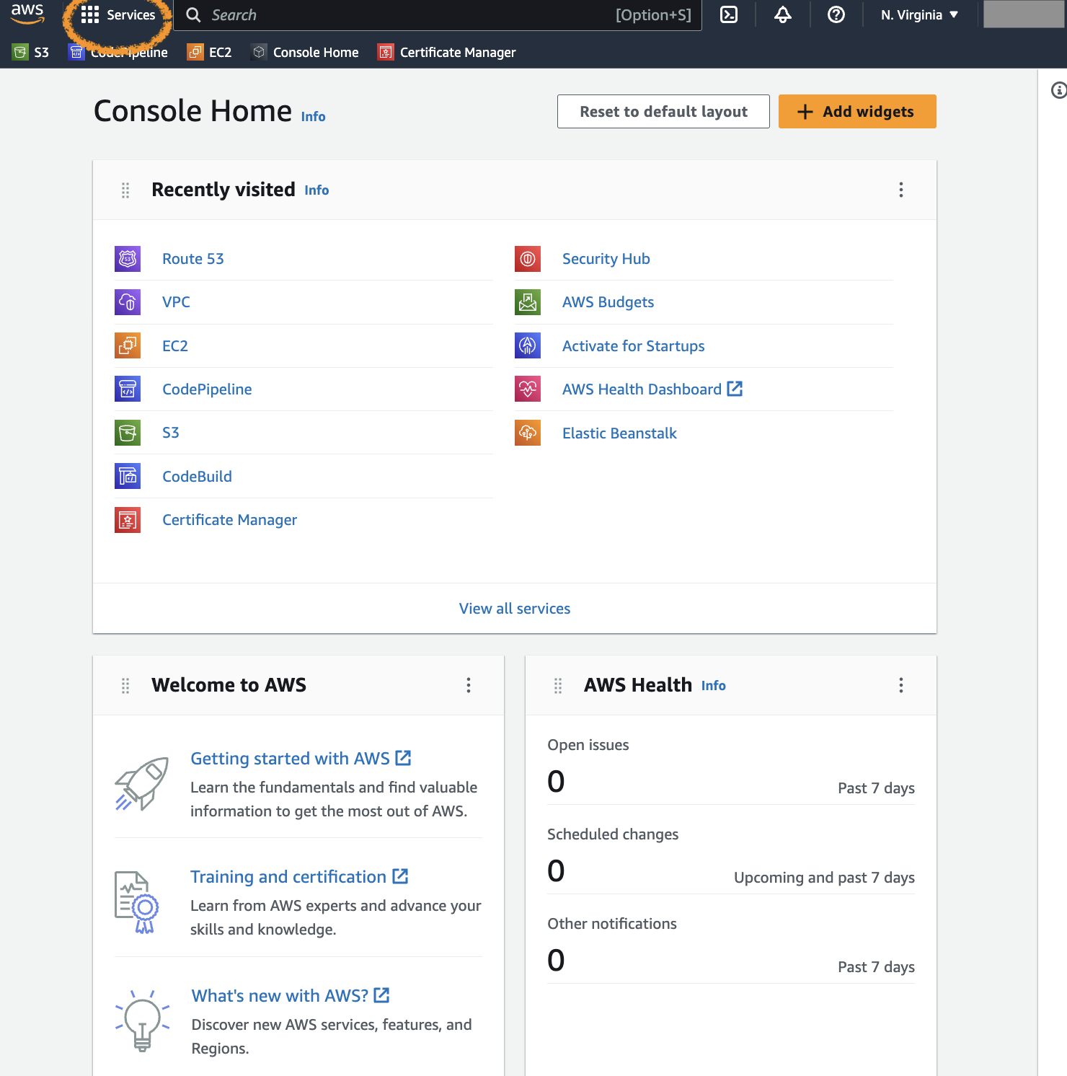Grab the Welcome to AWS drag handle
Image resolution: width=1067 pixels, height=1076 pixels.
(125, 686)
